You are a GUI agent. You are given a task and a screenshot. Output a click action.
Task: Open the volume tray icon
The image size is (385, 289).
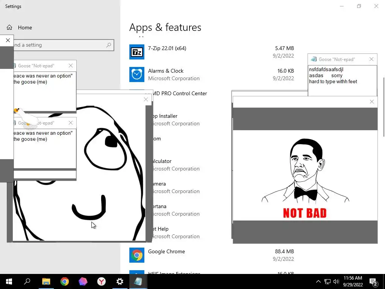pos(336,281)
